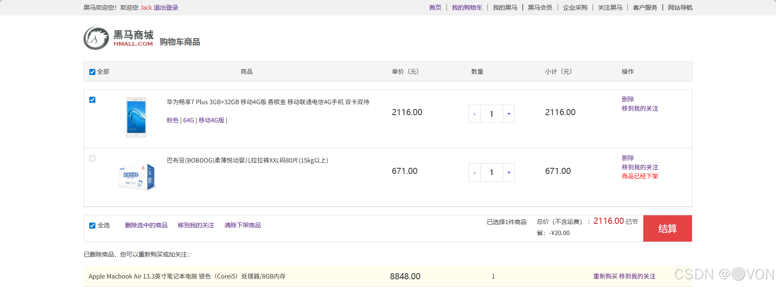This screenshot has height=287, width=776.
Task: Click 删除选中的商品 link
Action: (146, 225)
